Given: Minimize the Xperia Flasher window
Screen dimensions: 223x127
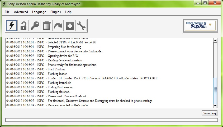Looking at the screenshot, I should pos(198,3).
